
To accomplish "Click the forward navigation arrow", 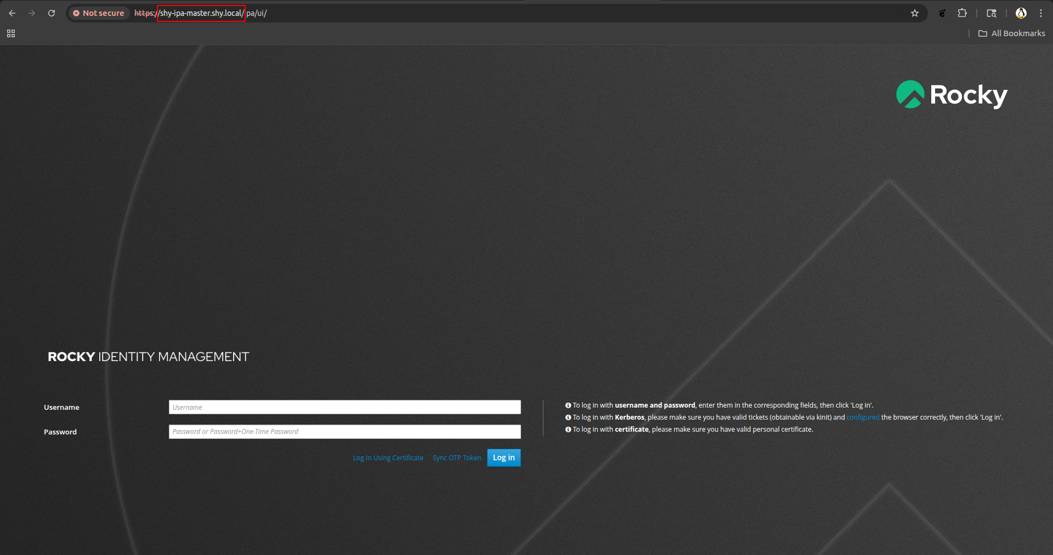I will click(32, 13).
